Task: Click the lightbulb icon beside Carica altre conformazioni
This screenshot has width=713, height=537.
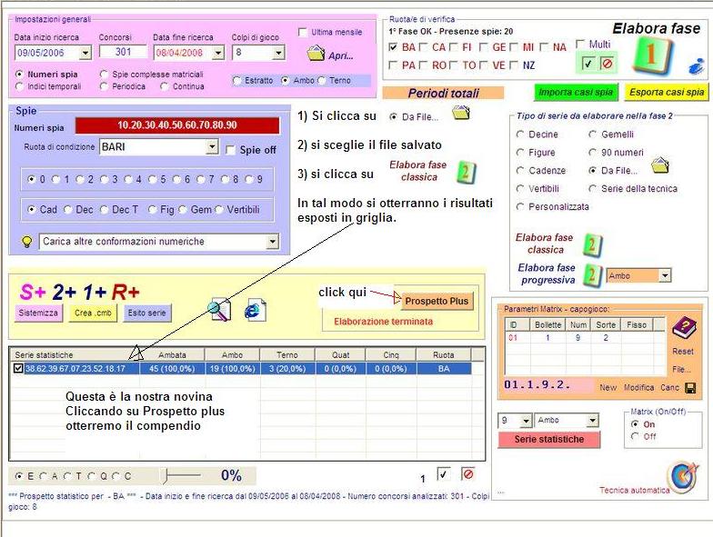Action: pos(27,242)
